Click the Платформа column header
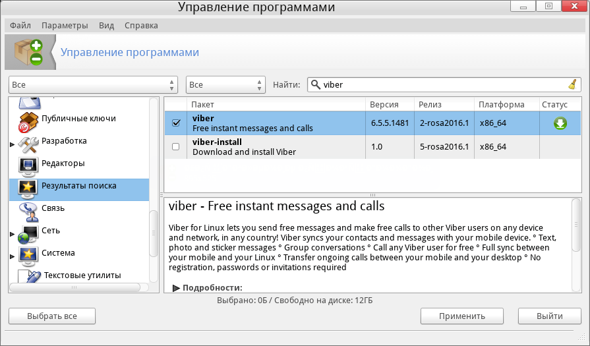The height and width of the screenshot is (346, 590). pyautogui.click(x=507, y=105)
